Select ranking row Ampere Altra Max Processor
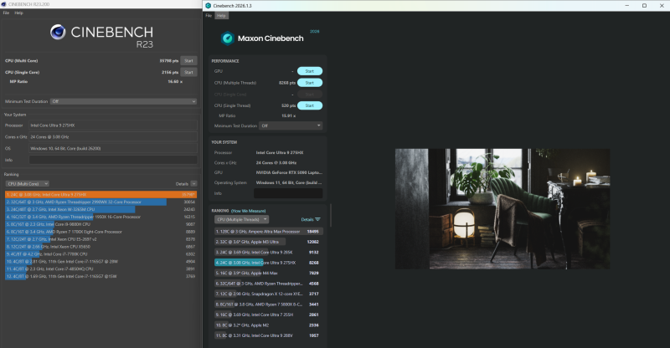The width and height of the screenshot is (670, 348). pyautogui.click(x=268, y=232)
